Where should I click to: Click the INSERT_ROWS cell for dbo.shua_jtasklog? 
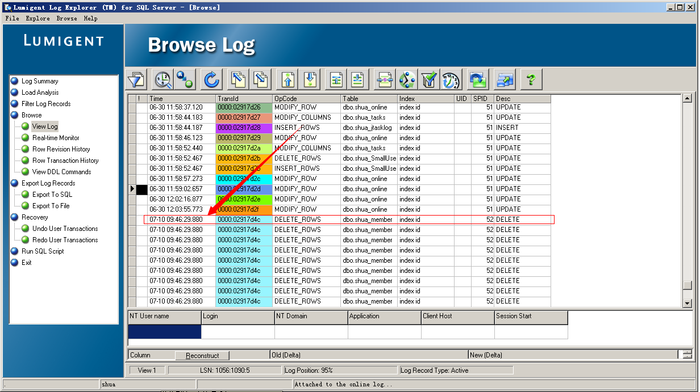pyautogui.click(x=307, y=128)
